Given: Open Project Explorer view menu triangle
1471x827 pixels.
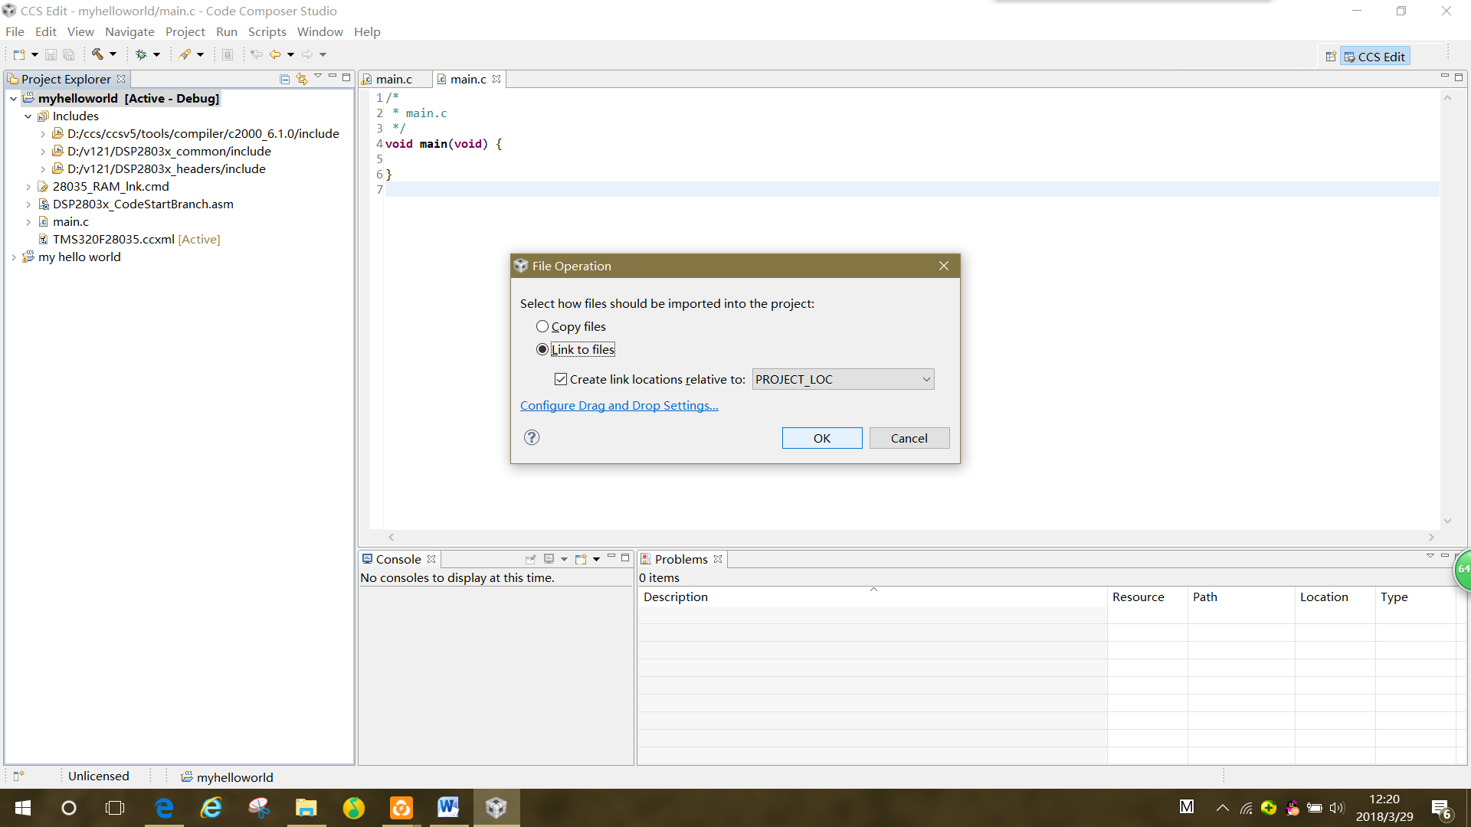Looking at the screenshot, I should (x=318, y=77).
